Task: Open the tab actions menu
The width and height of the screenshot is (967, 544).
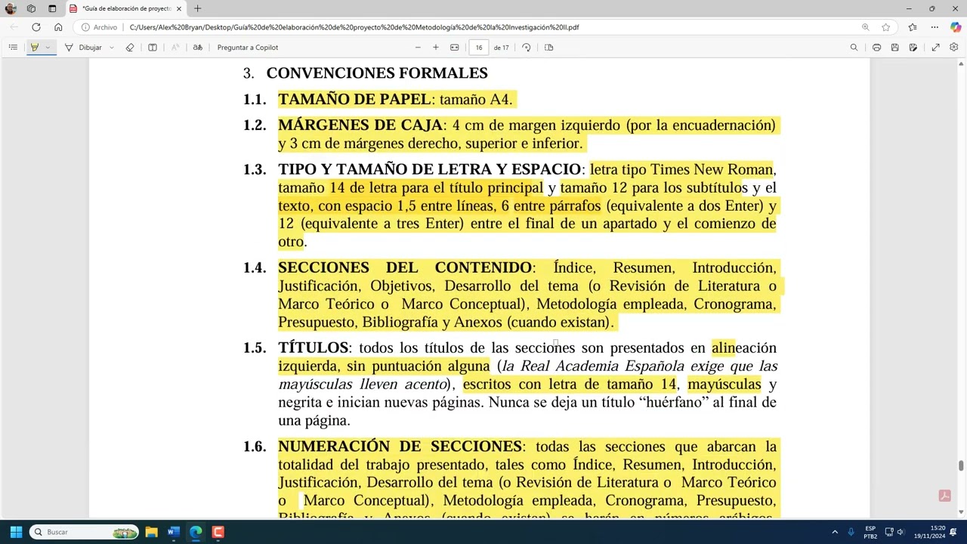Action: point(52,8)
